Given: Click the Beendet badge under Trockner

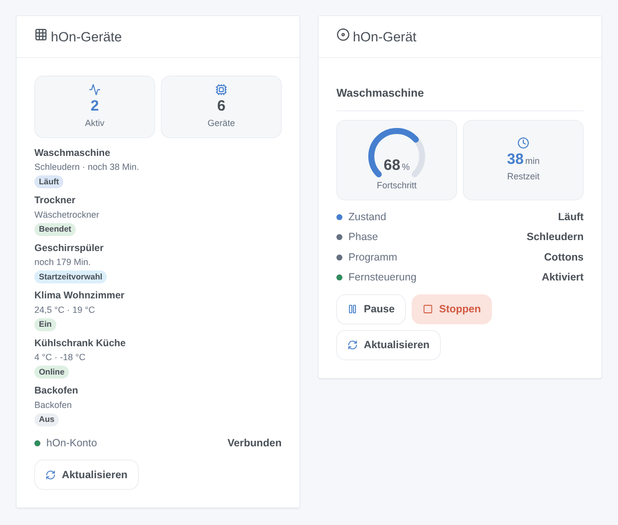Looking at the screenshot, I should [x=55, y=229].
